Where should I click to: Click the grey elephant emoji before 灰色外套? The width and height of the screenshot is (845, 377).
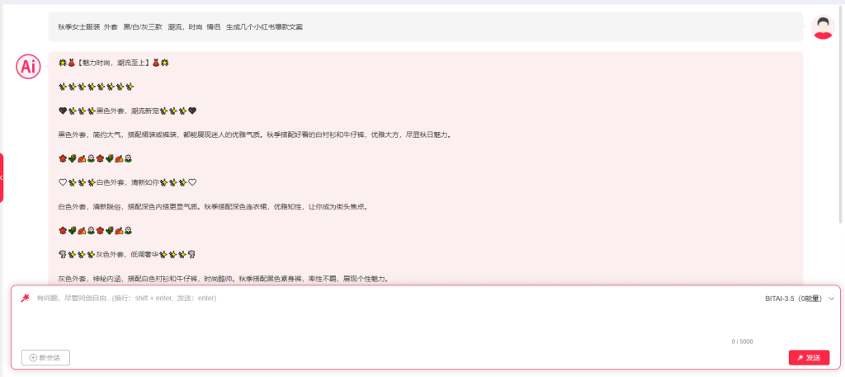pos(62,254)
